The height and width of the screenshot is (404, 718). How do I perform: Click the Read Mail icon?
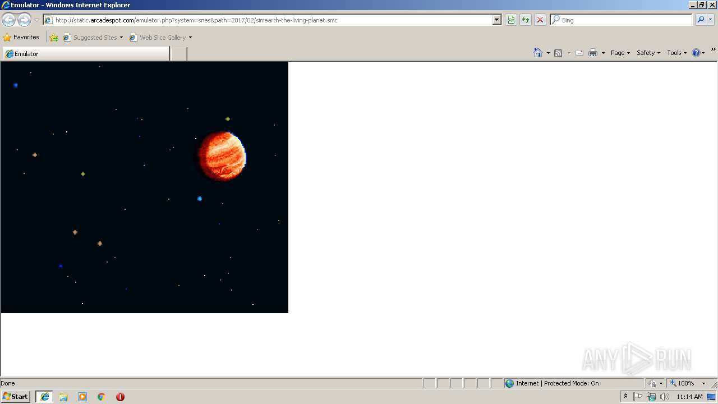(x=579, y=53)
